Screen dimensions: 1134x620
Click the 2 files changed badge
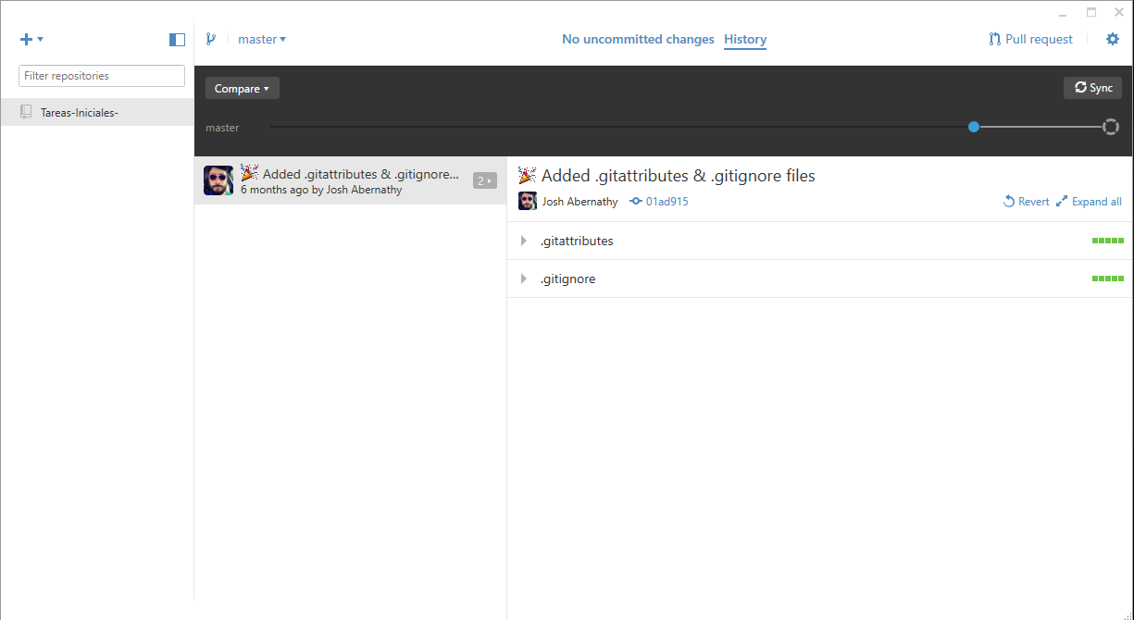click(x=484, y=181)
